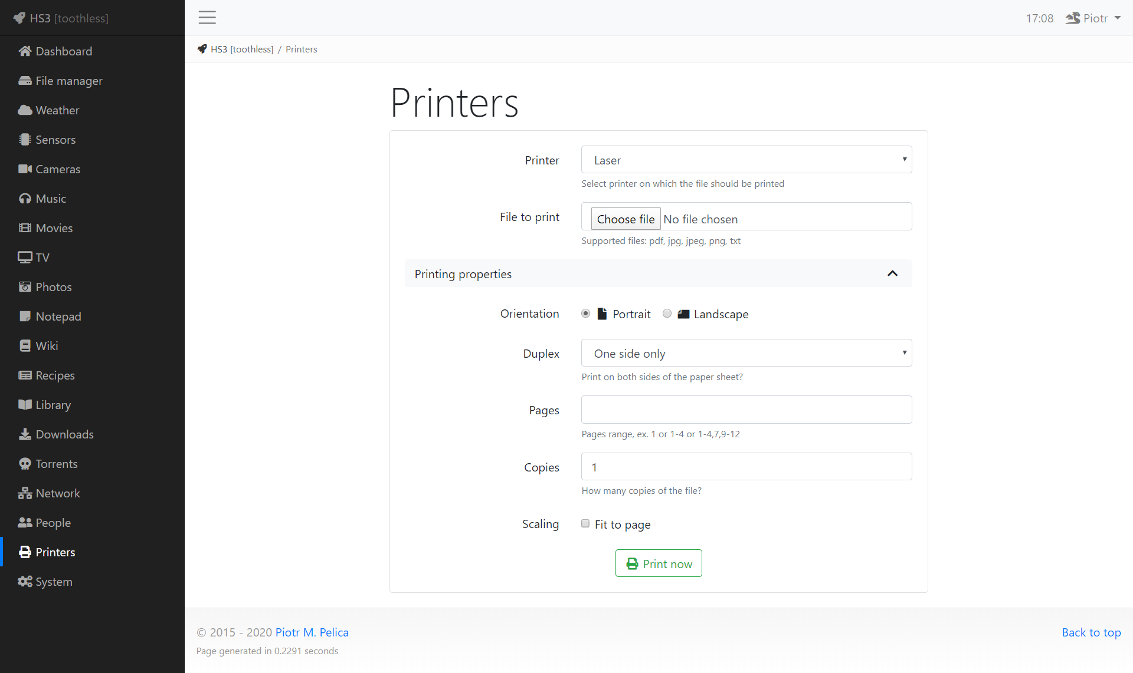Viewport: 1133px width, 673px height.
Task: Open the Duplex dropdown
Action: tap(746, 353)
